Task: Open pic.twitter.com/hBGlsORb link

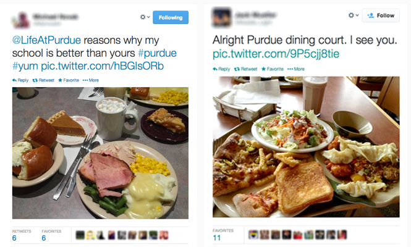Action: click(x=102, y=65)
